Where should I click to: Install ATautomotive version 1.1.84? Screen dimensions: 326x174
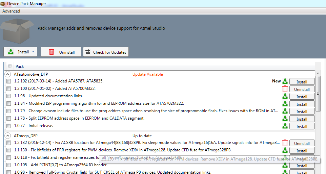click(x=302, y=104)
